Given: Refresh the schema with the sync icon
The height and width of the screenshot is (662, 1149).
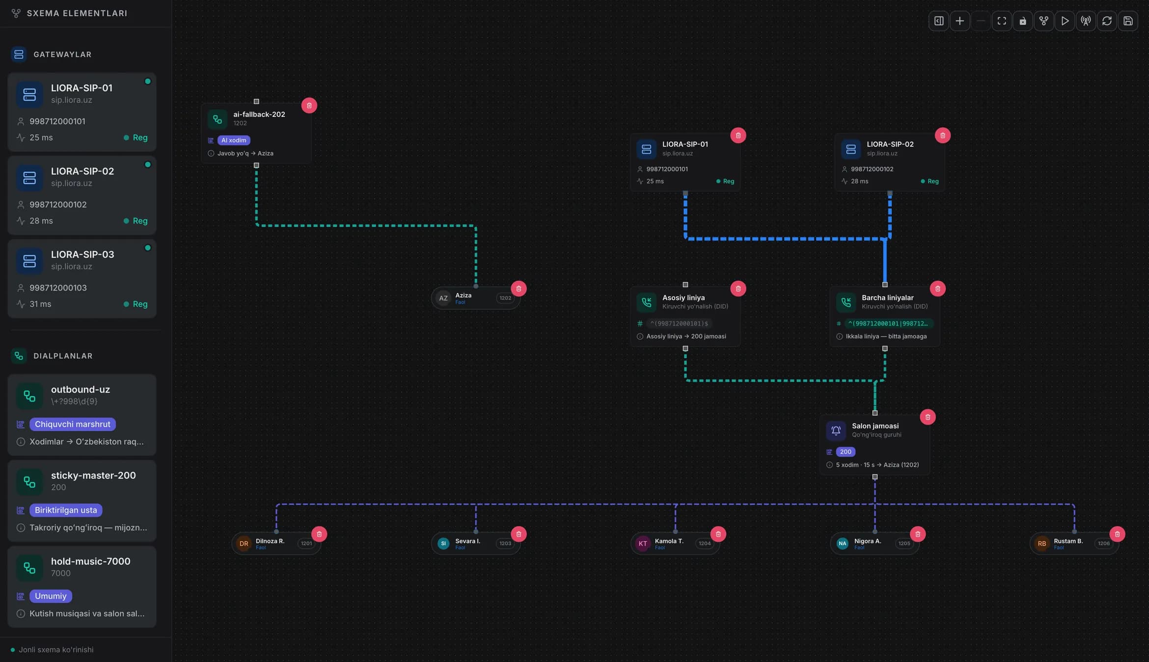Looking at the screenshot, I should point(1107,21).
